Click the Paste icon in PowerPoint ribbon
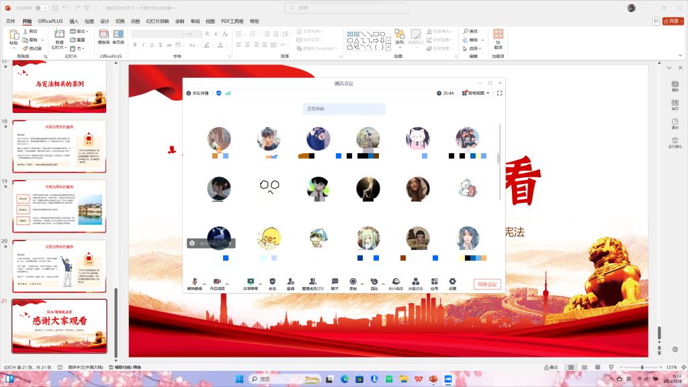 tap(14, 35)
